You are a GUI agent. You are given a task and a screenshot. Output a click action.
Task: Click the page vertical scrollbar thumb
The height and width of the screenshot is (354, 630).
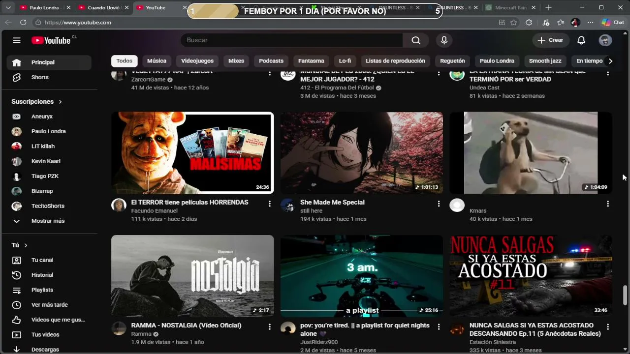tap(626, 295)
